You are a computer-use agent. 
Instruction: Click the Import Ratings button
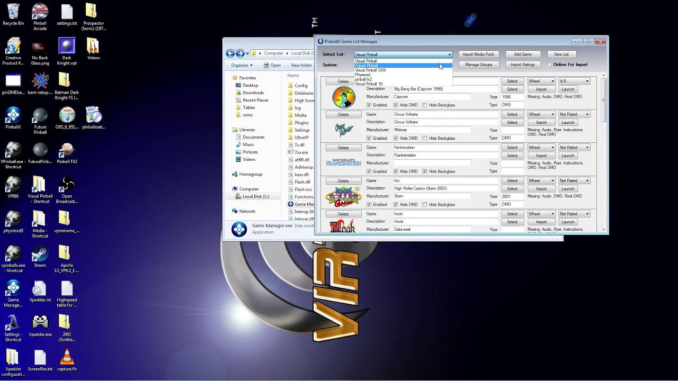[523, 65]
